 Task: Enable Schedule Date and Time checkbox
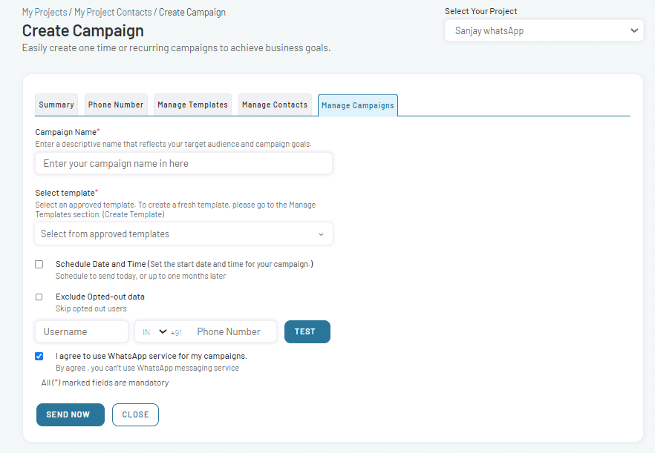(x=39, y=265)
